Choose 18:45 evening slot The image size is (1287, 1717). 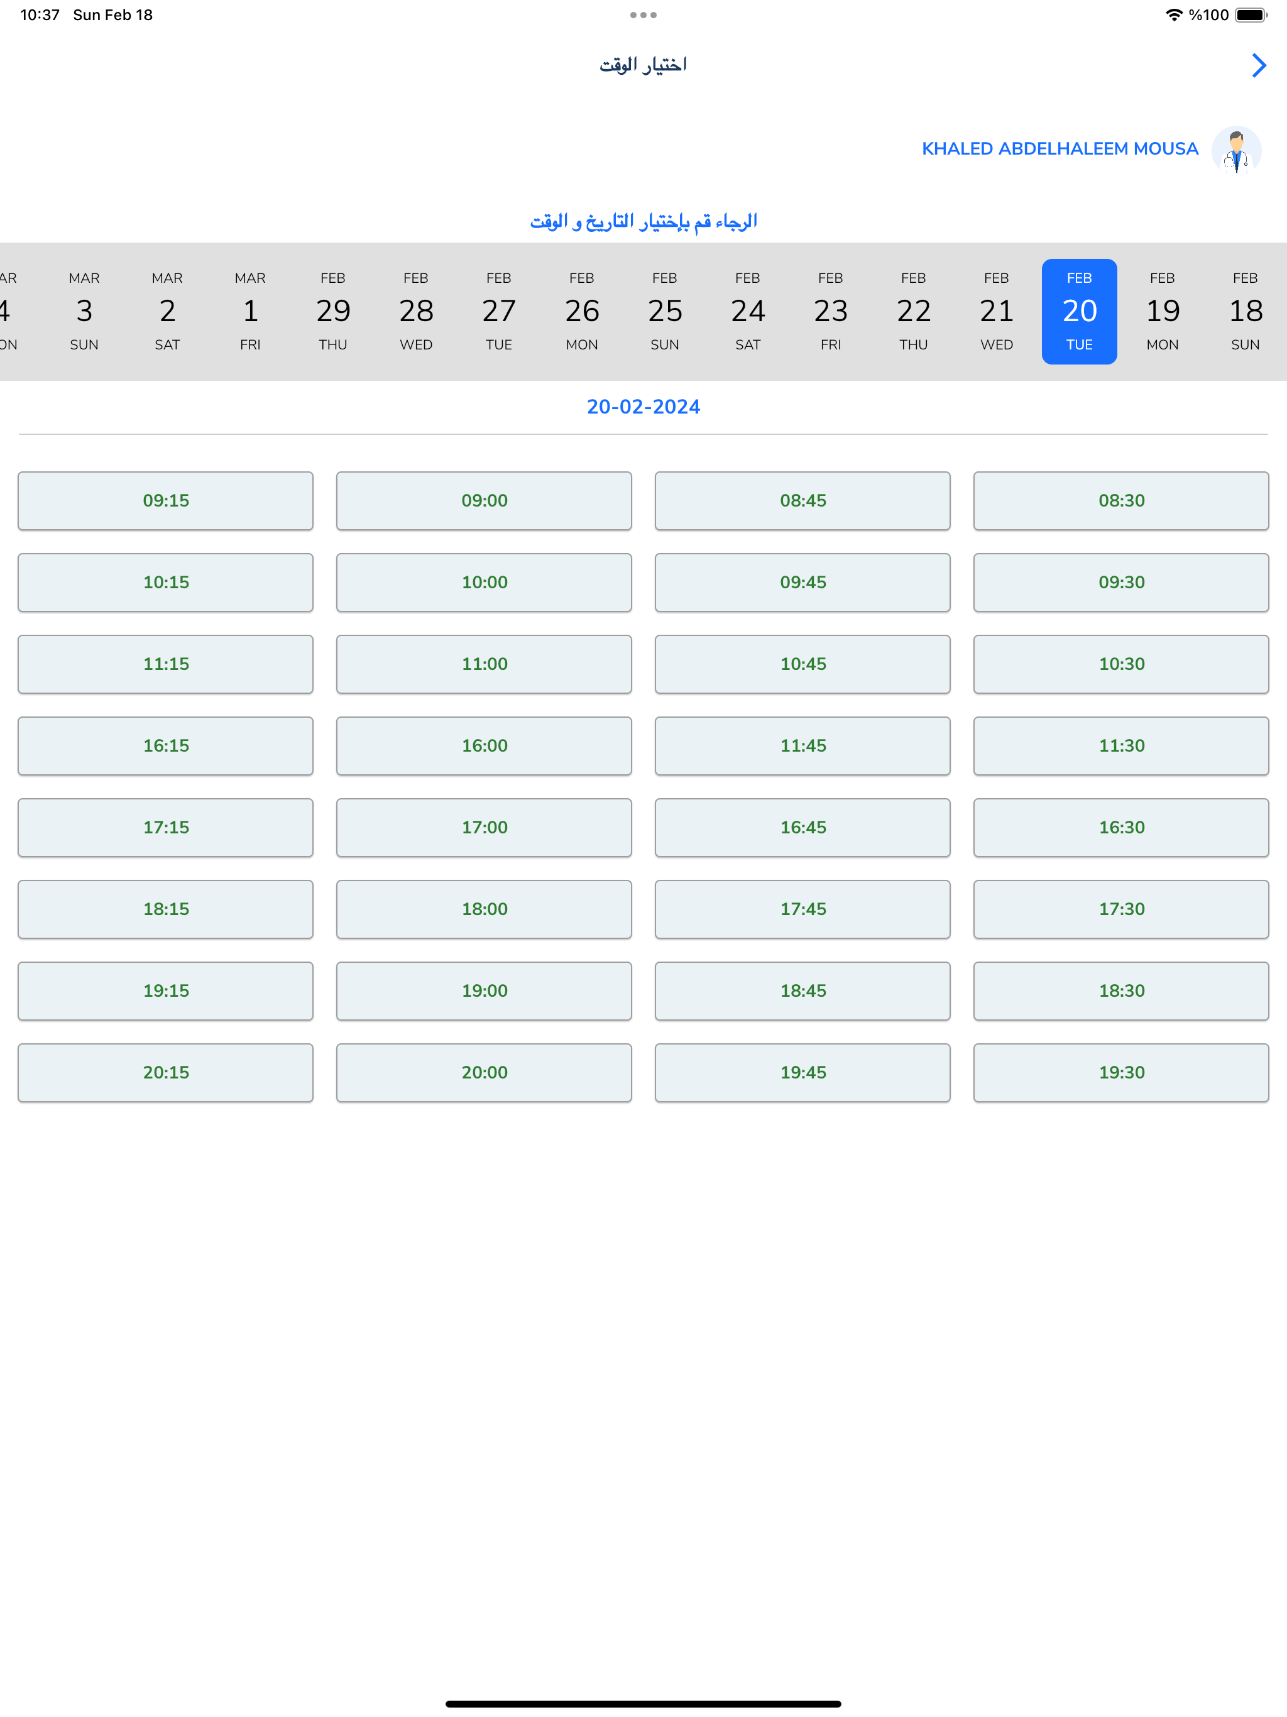point(802,991)
